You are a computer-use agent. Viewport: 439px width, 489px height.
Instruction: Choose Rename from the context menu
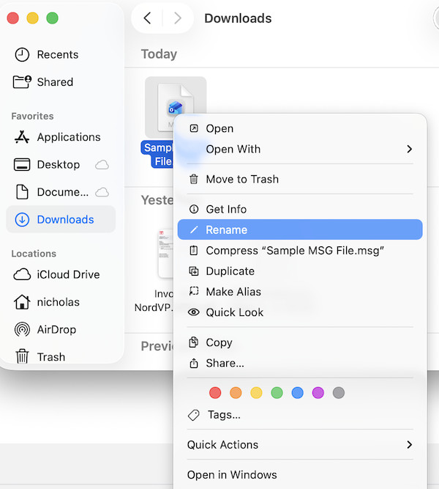226,230
